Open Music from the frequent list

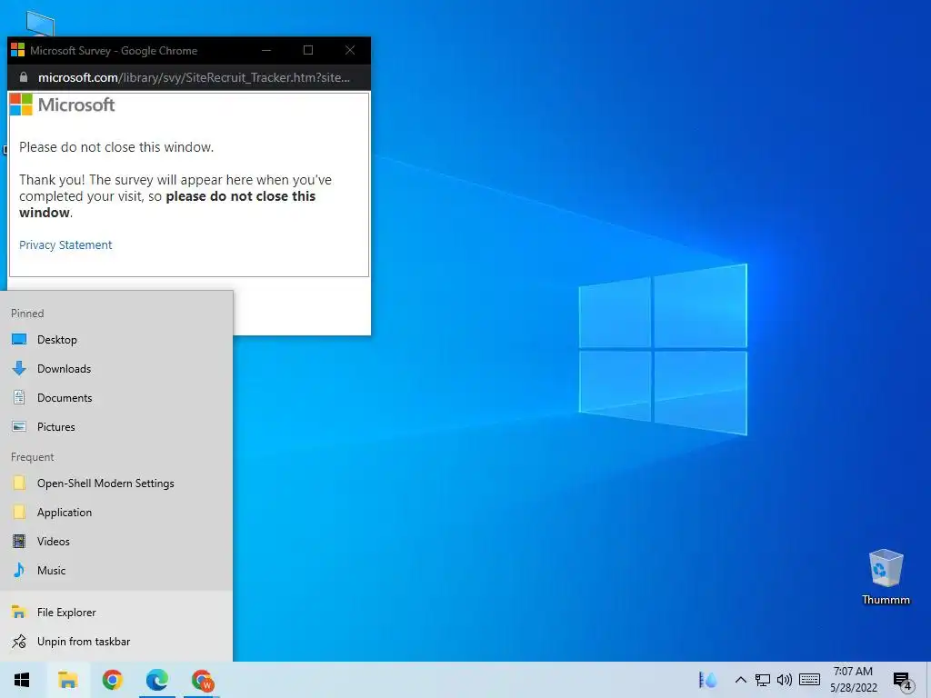pyautogui.click(x=116, y=571)
